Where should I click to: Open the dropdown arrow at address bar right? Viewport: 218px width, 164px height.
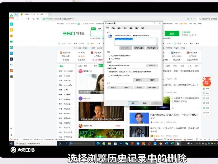pyautogui.click(x=194, y=19)
